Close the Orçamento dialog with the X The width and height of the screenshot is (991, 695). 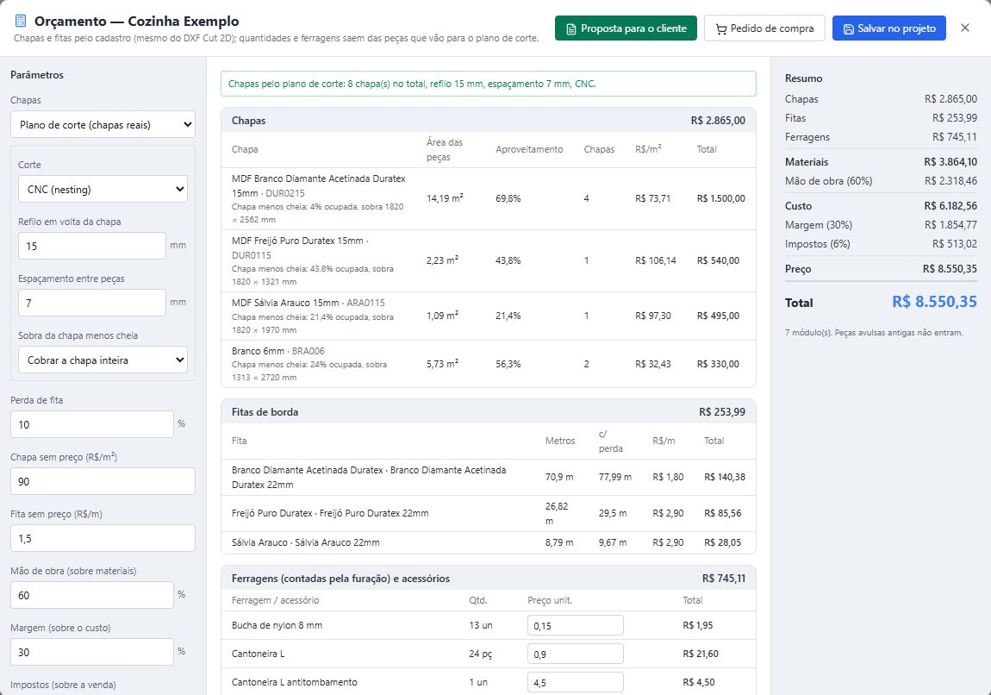pos(964,28)
